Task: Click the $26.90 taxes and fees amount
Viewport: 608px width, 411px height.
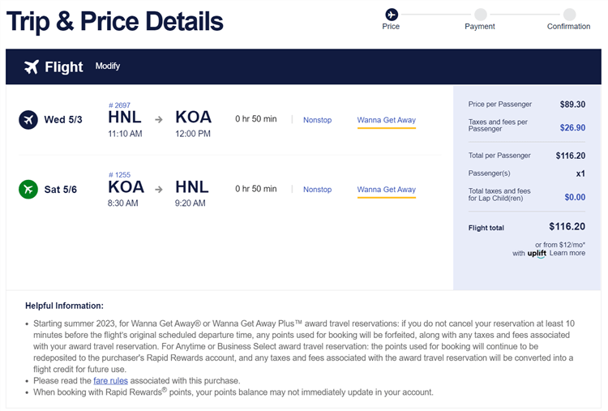Action: pyautogui.click(x=572, y=127)
